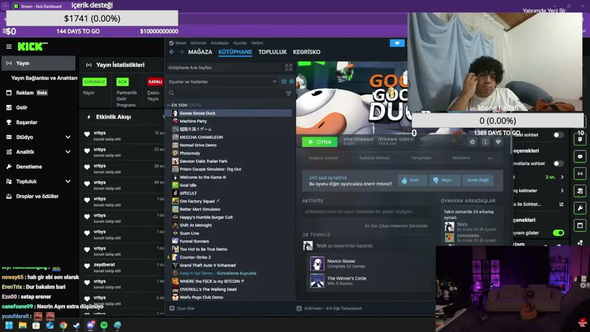This screenshot has width=590, height=332.
Task: Show ready-to-play games filter icon
Action: [291, 82]
